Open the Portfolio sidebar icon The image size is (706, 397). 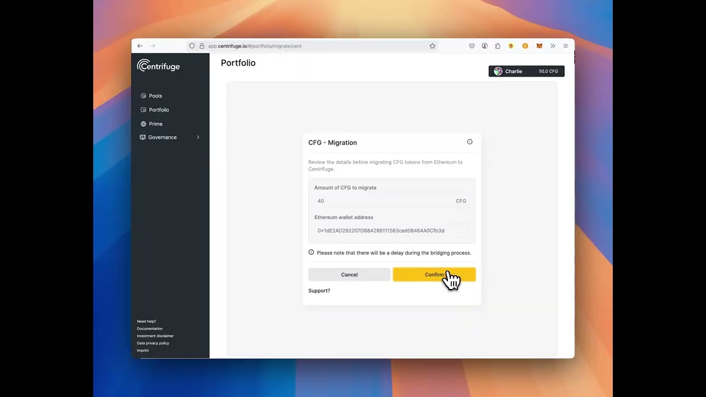click(143, 110)
